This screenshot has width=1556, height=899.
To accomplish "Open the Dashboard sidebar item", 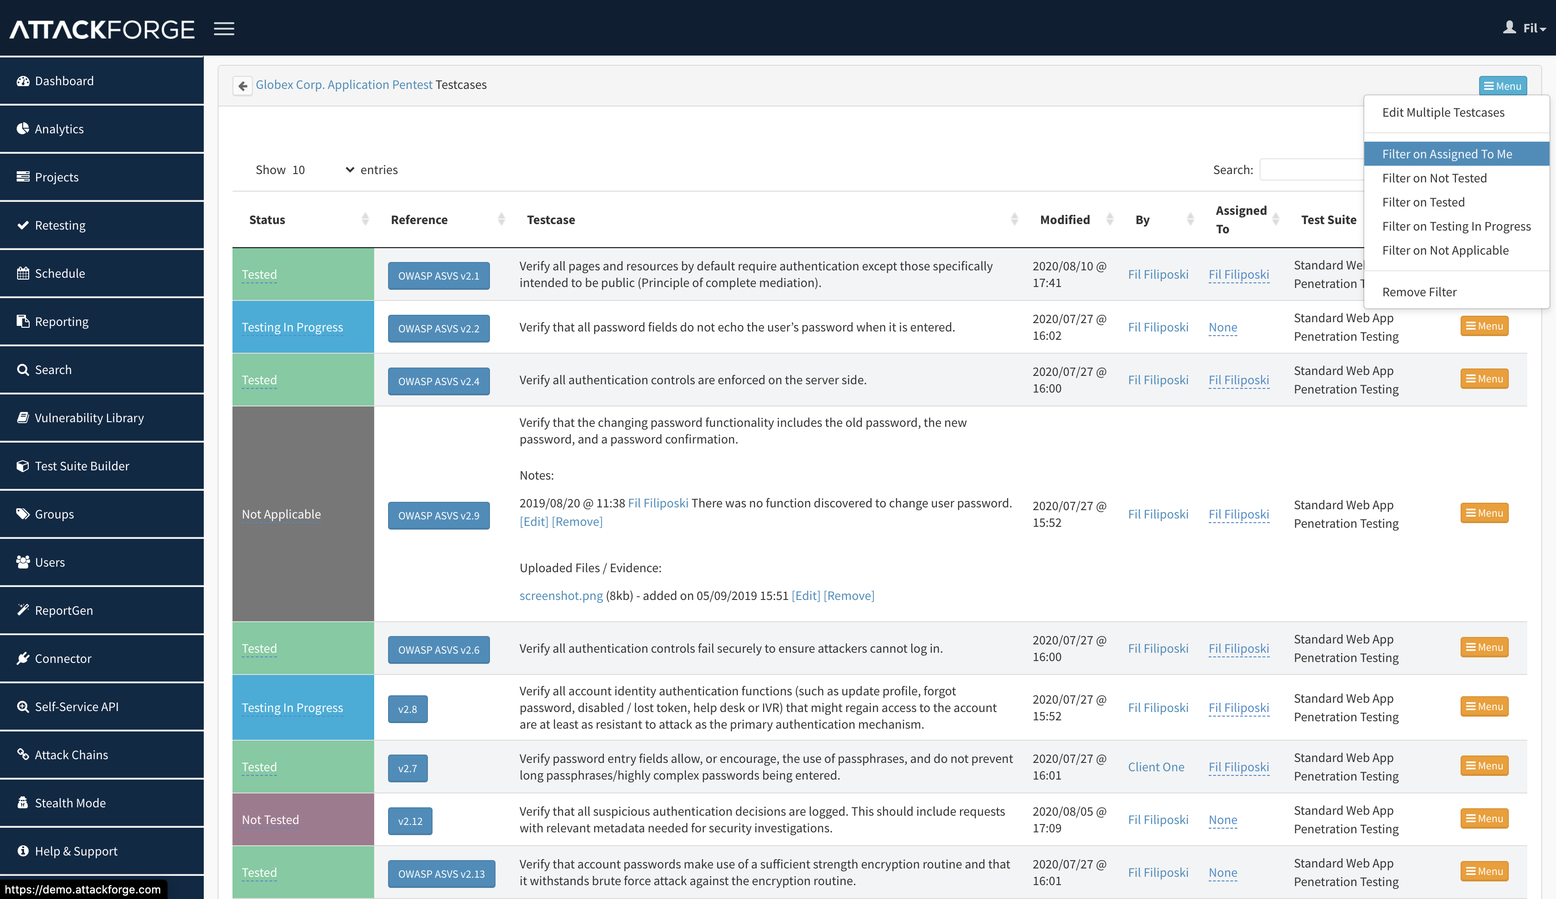I will (x=102, y=81).
